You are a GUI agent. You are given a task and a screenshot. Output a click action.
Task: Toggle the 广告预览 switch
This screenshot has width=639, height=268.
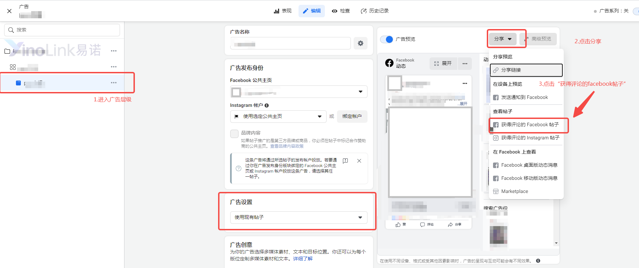(387, 39)
